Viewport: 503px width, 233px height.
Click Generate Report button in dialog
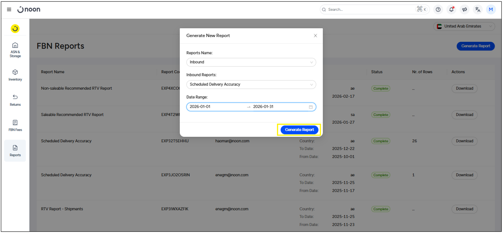(299, 130)
